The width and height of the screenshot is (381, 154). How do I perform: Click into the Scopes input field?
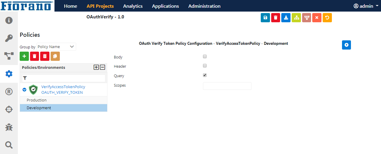point(227,86)
